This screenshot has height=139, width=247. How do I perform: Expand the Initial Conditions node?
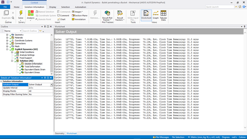point(12,52)
